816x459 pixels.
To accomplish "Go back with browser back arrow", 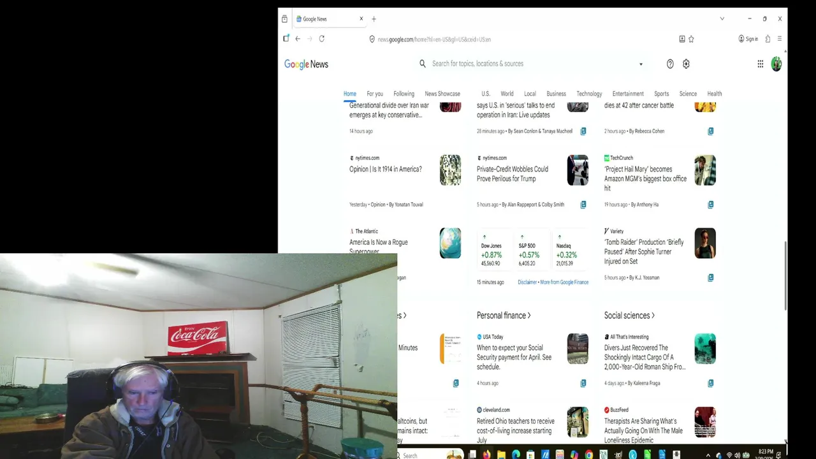I will point(298,39).
